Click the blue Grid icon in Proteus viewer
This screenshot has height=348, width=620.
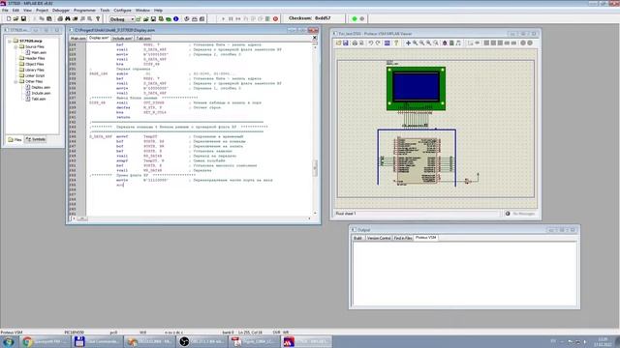[387, 43]
